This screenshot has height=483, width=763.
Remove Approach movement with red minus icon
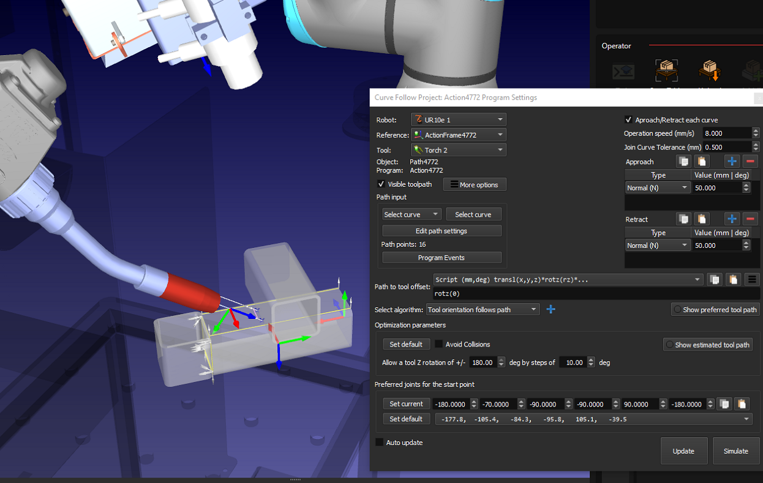(750, 162)
